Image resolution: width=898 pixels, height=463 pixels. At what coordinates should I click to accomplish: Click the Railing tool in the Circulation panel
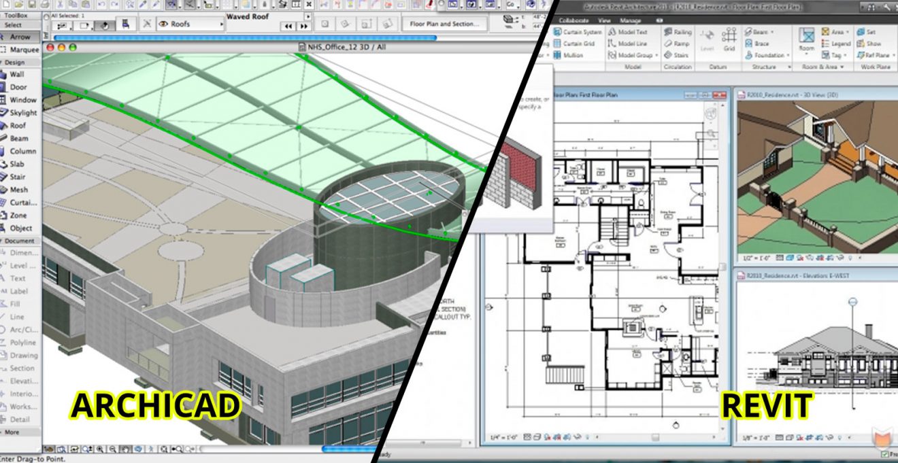680,32
